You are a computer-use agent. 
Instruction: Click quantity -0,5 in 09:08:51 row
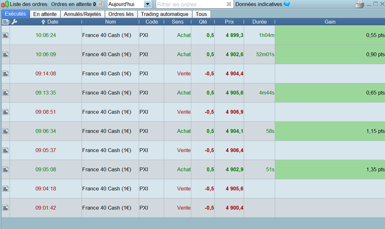click(203, 112)
